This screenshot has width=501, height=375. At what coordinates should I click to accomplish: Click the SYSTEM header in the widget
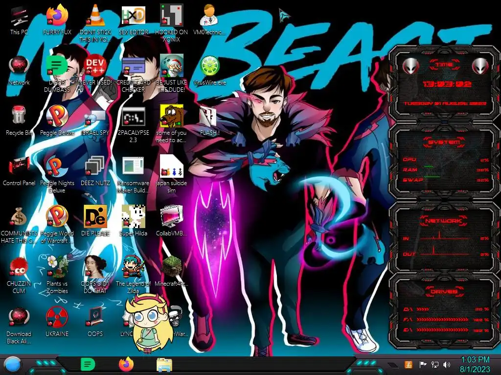444,142
